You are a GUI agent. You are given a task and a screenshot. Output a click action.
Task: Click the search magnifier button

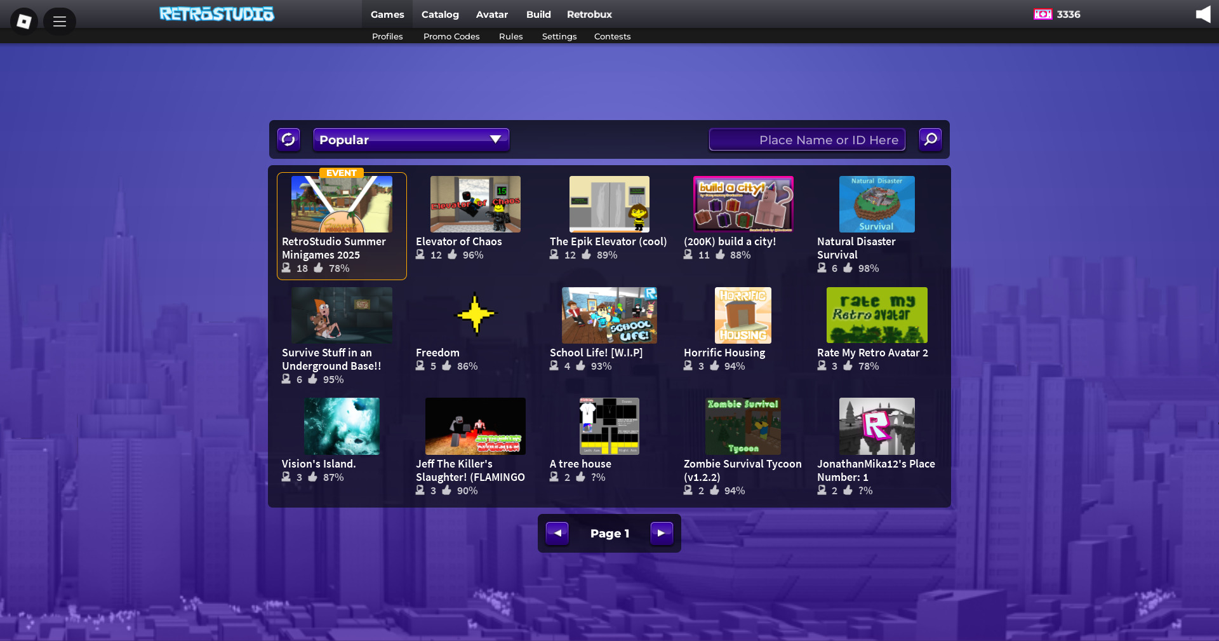[931, 139]
